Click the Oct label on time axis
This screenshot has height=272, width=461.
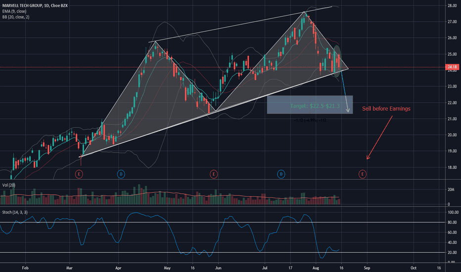[414, 268]
